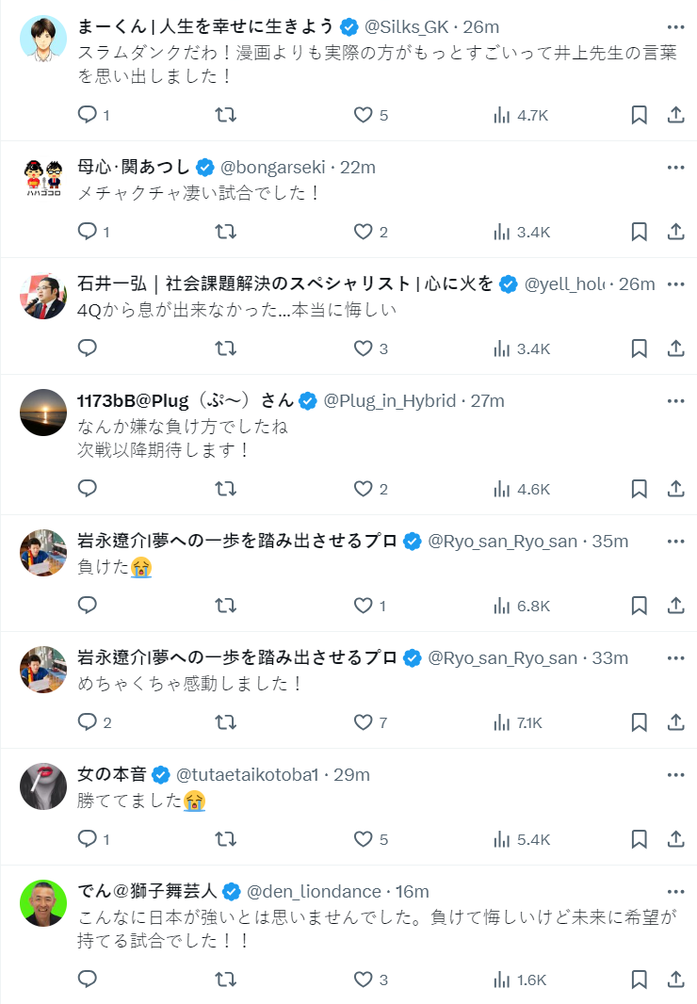Retweet the @bongarseki post

226,232
